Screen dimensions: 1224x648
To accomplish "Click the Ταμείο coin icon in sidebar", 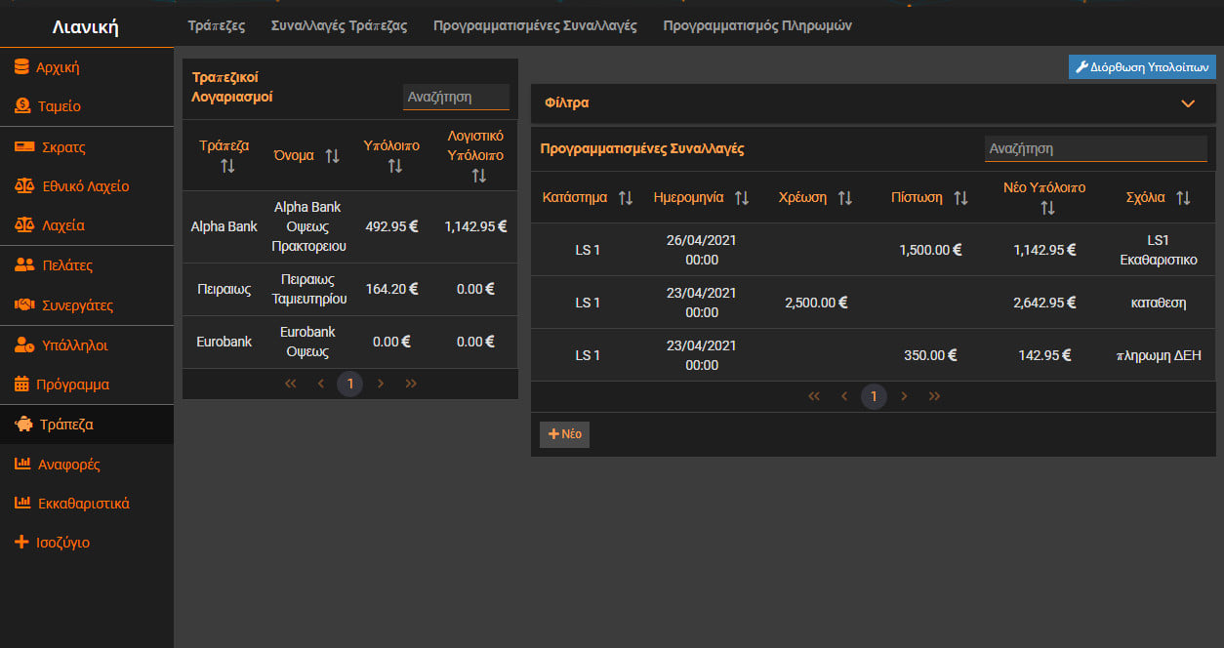I will [x=21, y=105].
